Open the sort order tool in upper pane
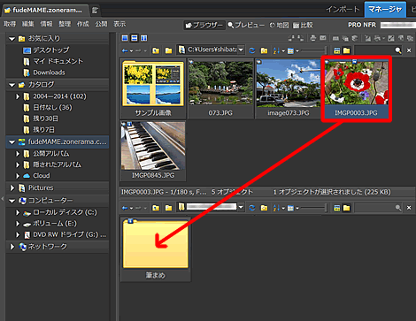The width and height of the screenshot is (416, 321). coord(276,50)
